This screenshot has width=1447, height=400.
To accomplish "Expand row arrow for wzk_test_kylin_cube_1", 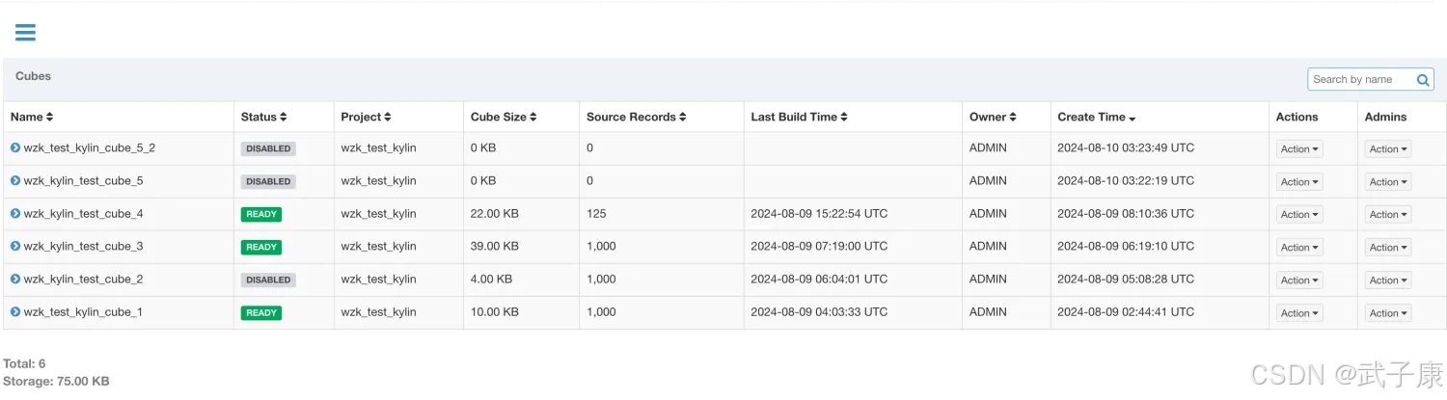I will [15, 312].
